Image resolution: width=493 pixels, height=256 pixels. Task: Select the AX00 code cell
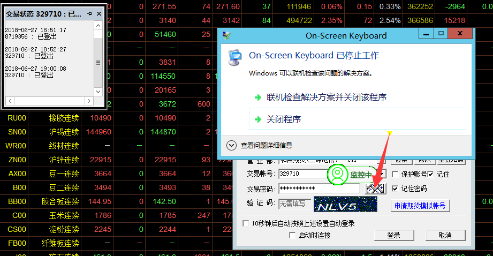click(x=17, y=174)
